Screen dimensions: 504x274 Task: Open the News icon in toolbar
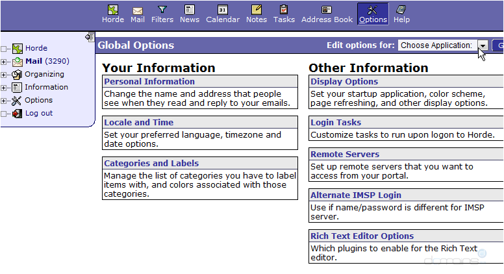click(x=190, y=10)
